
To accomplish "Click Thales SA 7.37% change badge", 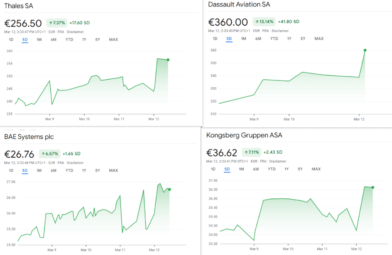I will (x=57, y=23).
